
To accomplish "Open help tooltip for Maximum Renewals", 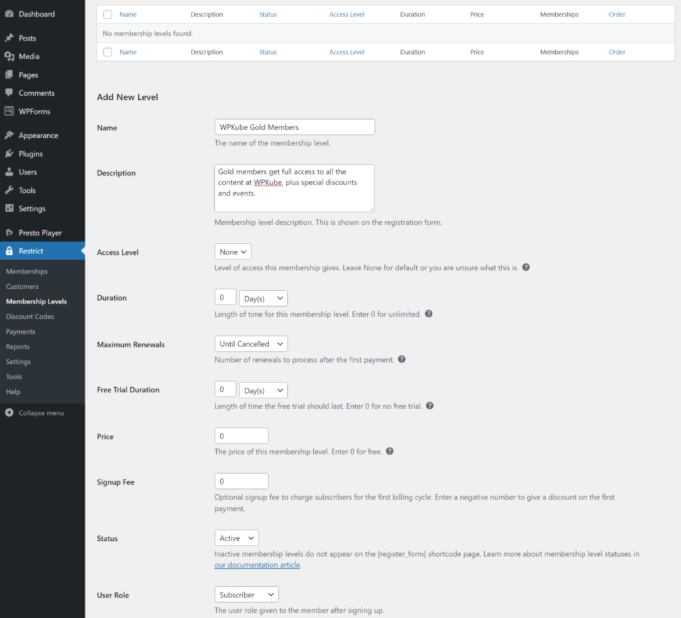I will (402, 359).
